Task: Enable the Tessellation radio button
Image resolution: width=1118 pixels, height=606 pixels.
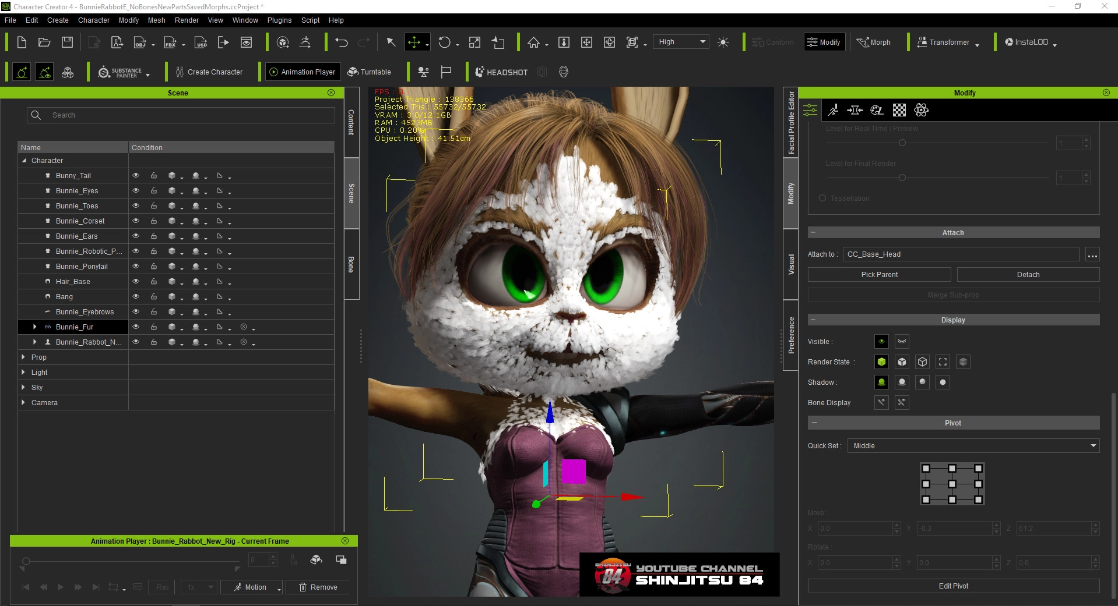Action: pyautogui.click(x=822, y=199)
